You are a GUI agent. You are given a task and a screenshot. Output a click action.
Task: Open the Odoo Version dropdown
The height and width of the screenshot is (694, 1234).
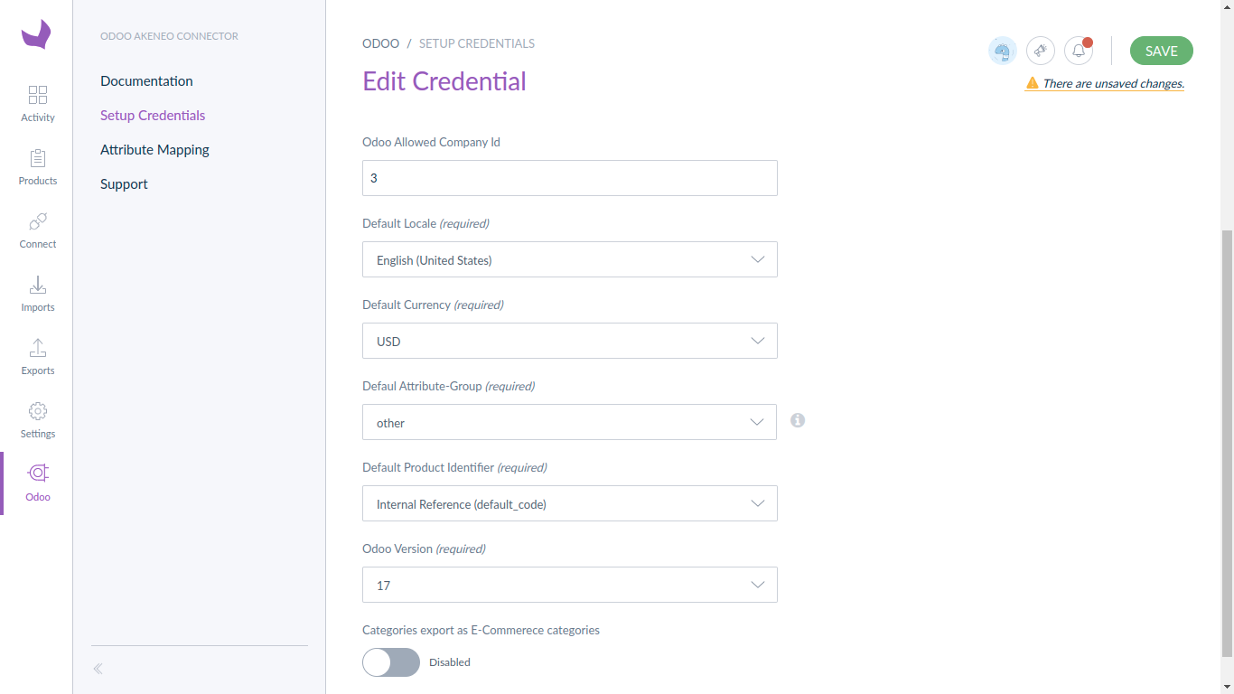[569, 585]
